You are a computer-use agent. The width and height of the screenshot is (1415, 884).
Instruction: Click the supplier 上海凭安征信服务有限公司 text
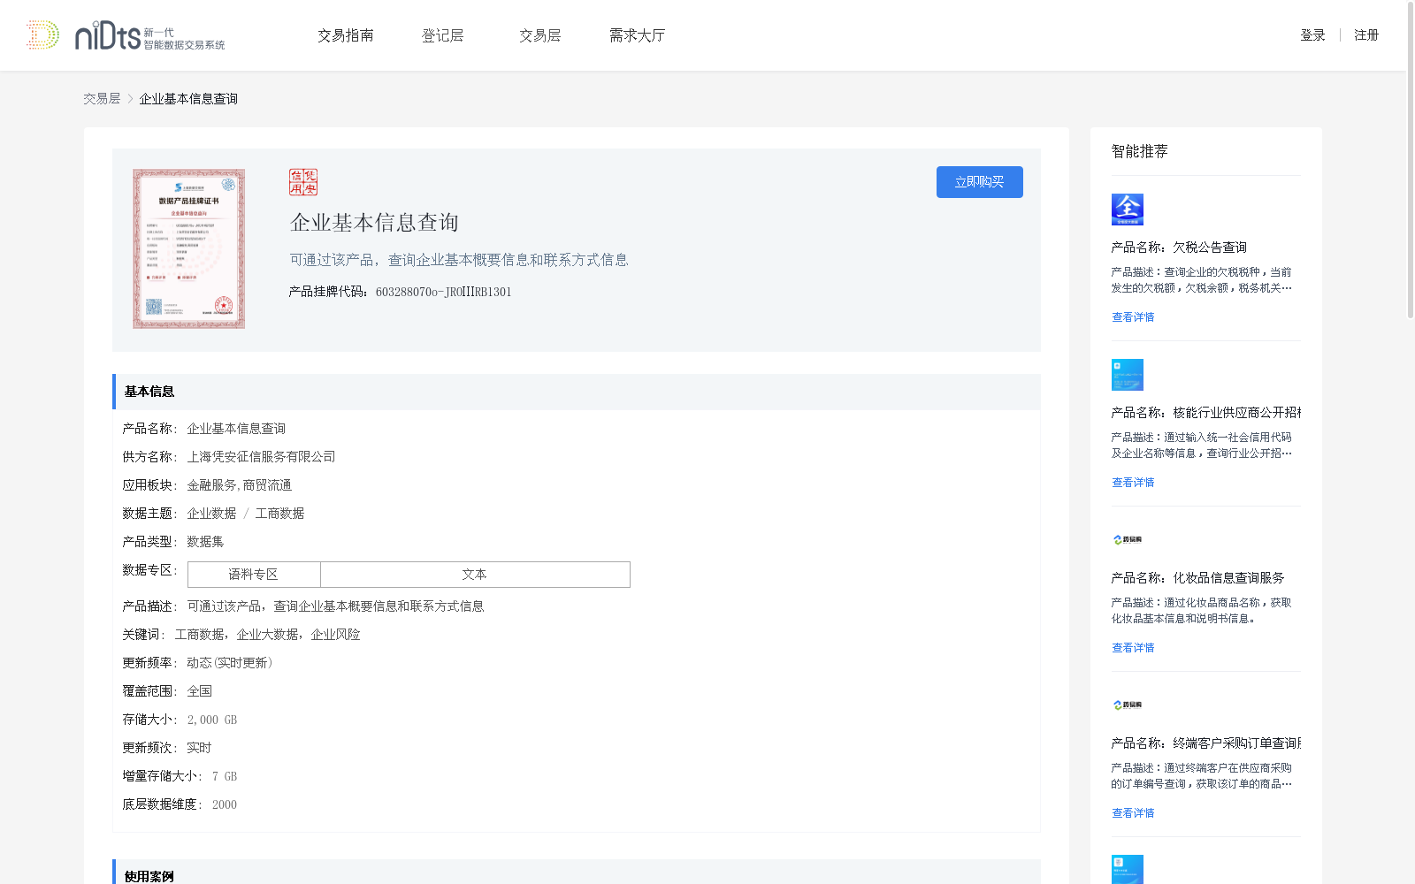coord(261,457)
